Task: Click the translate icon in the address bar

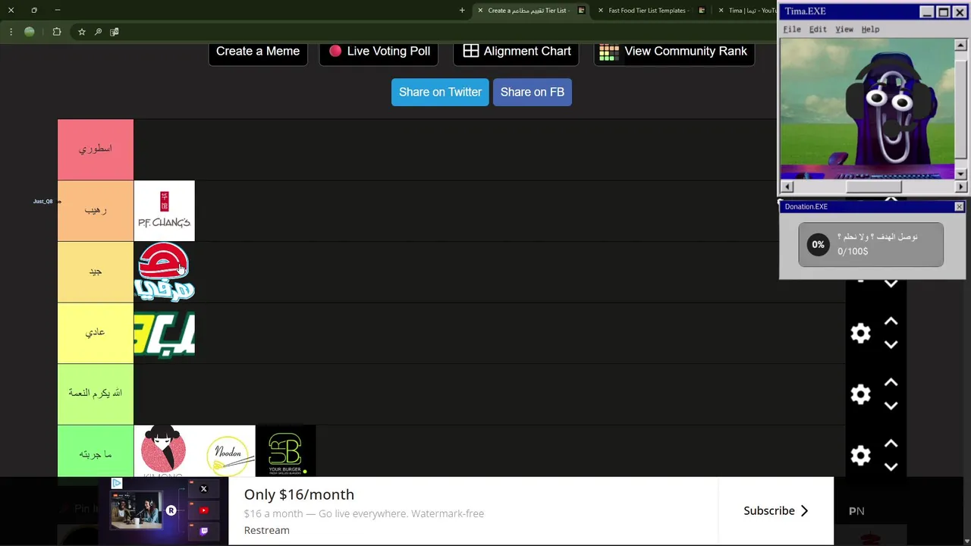Action: tap(115, 32)
